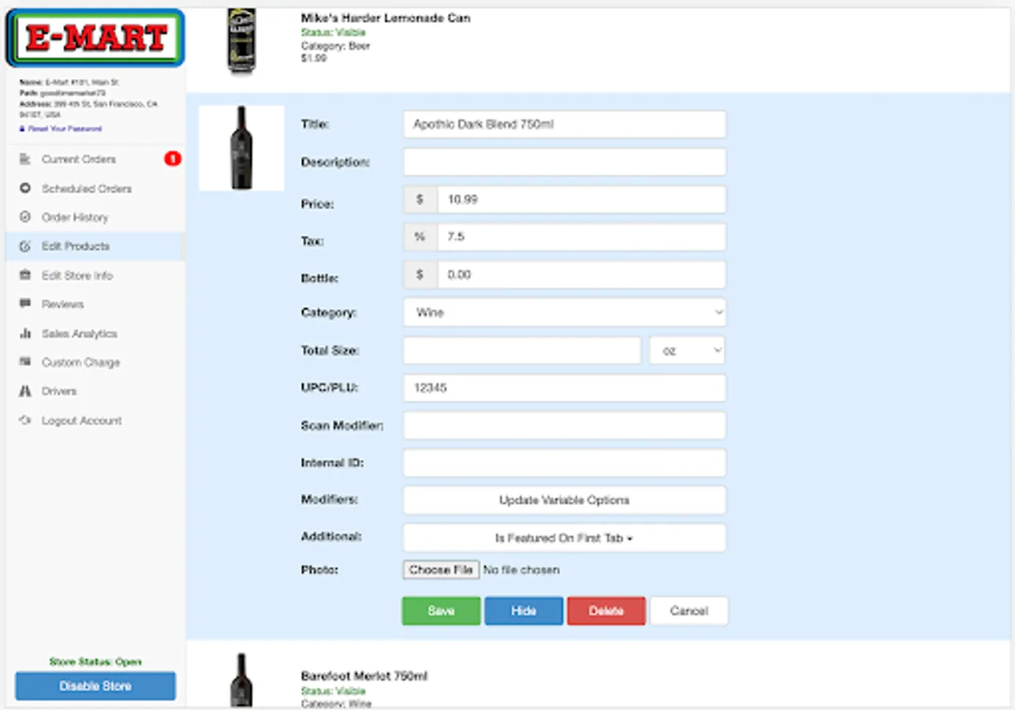Image resolution: width=1015 pixels, height=710 pixels.
Task: Cancel editing the product
Action: [x=688, y=611]
